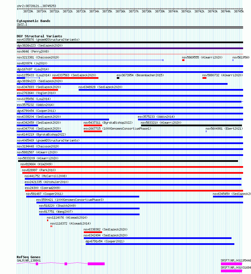251x274 pixels.
Task: Open the nsv9646 Perry2008 variant label
Action: coord(33,51)
